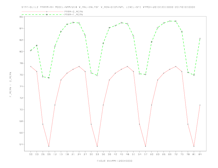Click the x-axis forecast hour label 03
This screenshot has height=168, width=218.
point(37,154)
